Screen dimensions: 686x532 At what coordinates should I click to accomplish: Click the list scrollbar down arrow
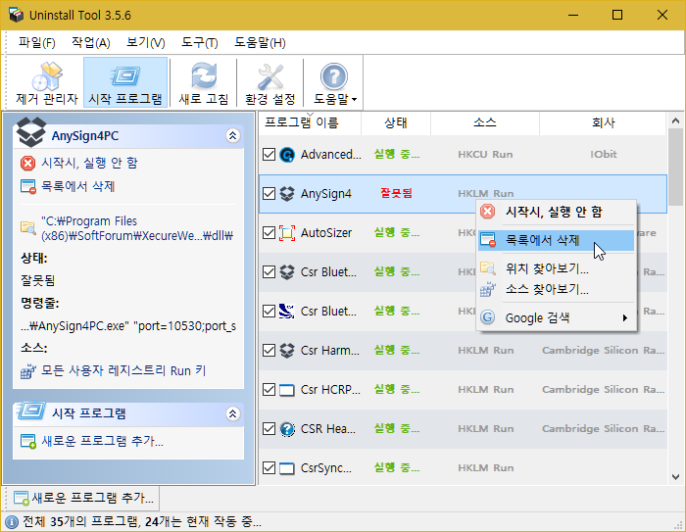click(x=675, y=477)
